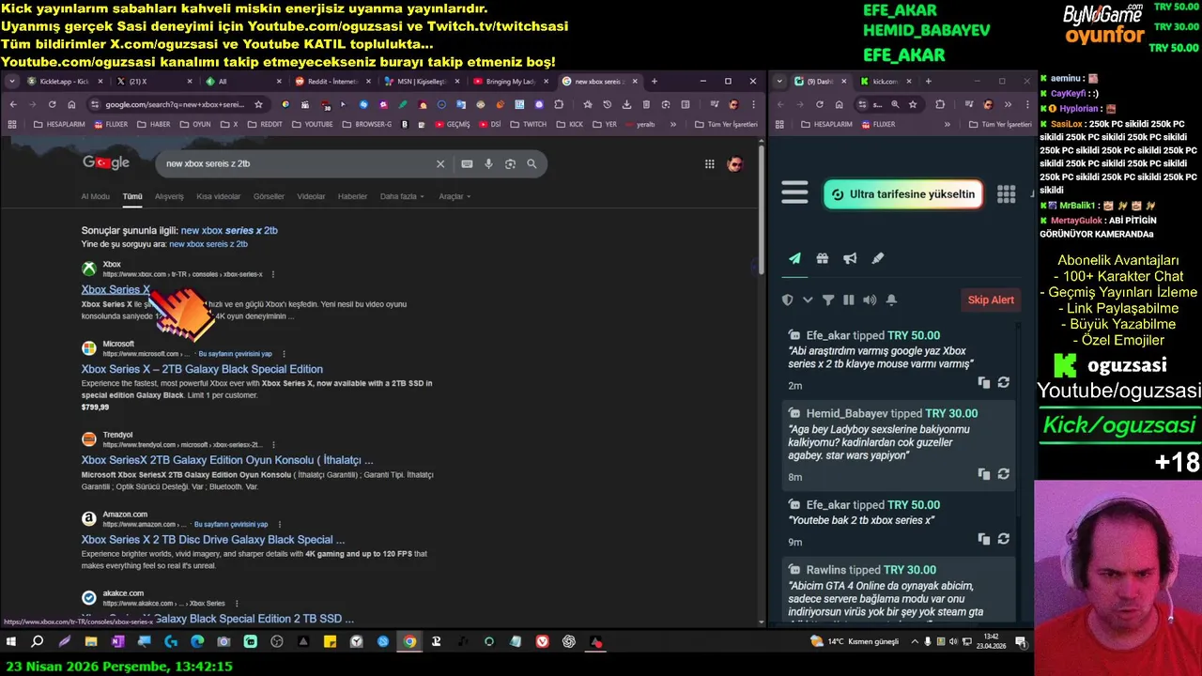Toggle the notification bell in the dashboard
The height and width of the screenshot is (676, 1202).
(x=891, y=300)
